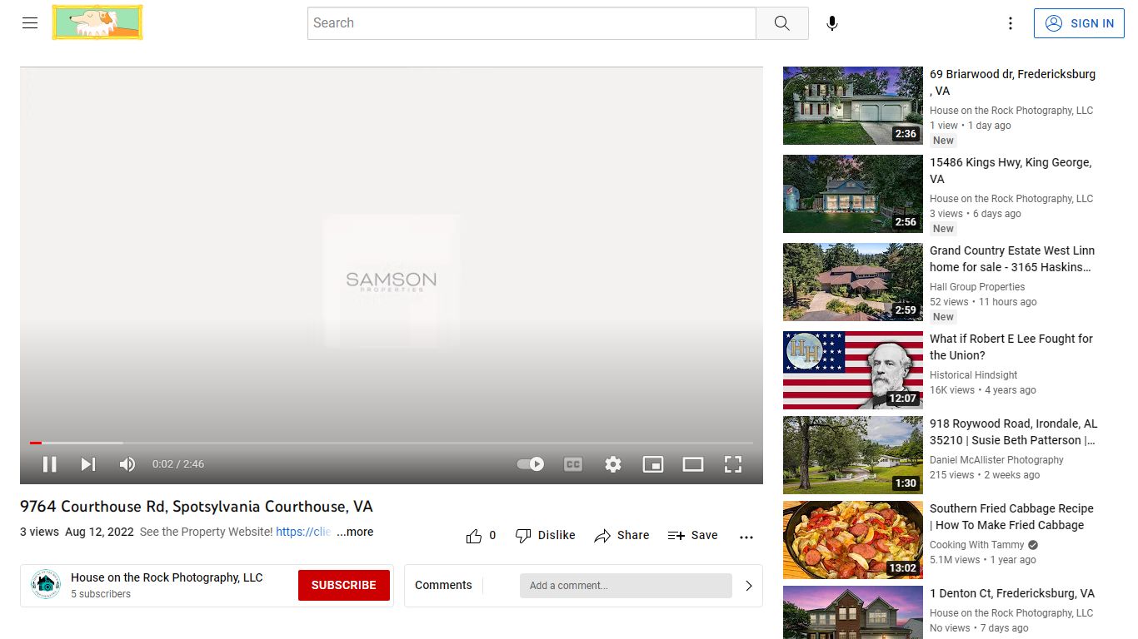Open title '15486 Kings Hwy, King George, VA'
This screenshot has height=639, width=1138.
[1011, 171]
